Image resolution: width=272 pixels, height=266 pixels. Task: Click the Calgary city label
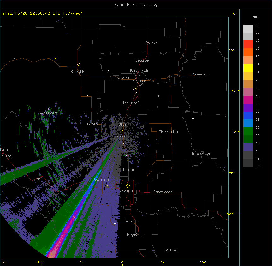click(126, 190)
